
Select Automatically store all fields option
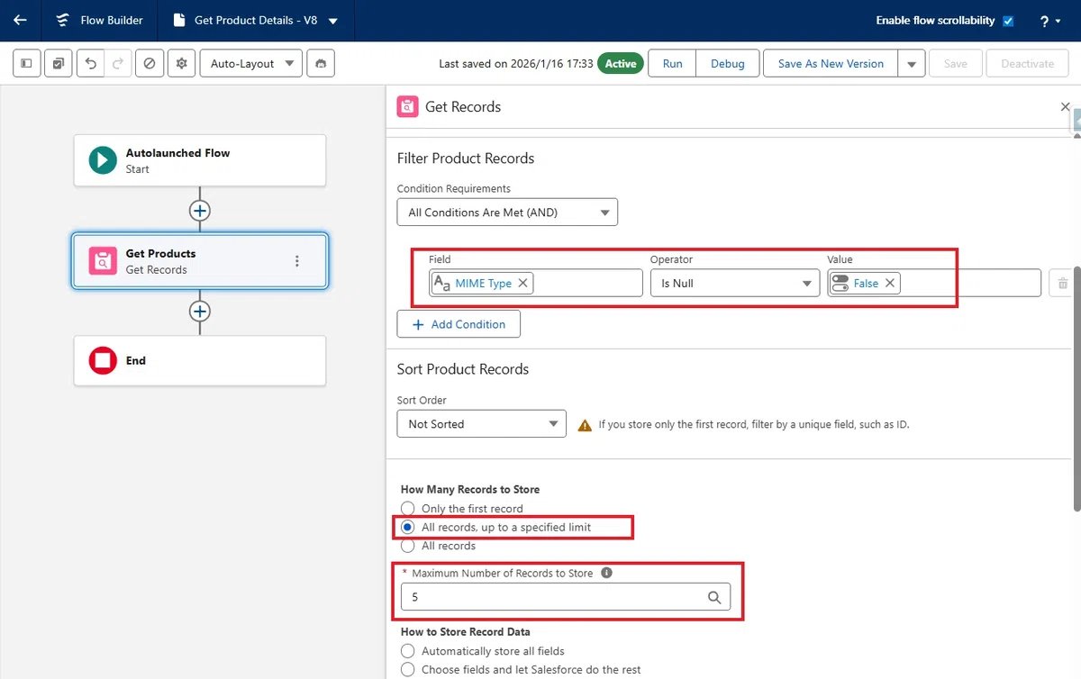408,651
